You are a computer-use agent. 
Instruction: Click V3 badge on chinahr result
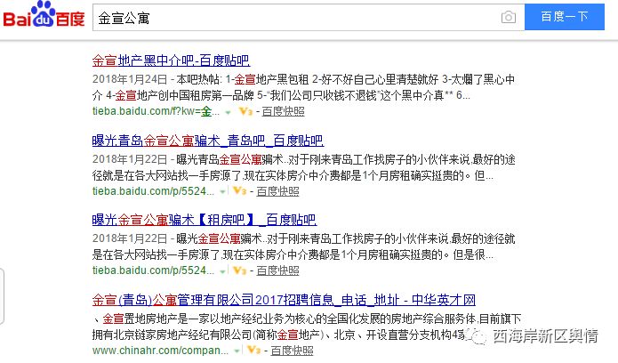pos(253,350)
